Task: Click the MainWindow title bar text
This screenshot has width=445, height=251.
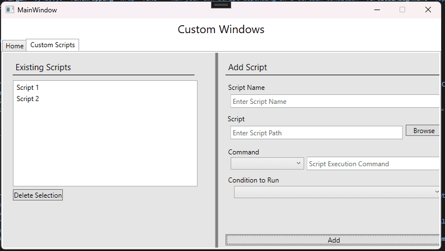Action: point(37,10)
